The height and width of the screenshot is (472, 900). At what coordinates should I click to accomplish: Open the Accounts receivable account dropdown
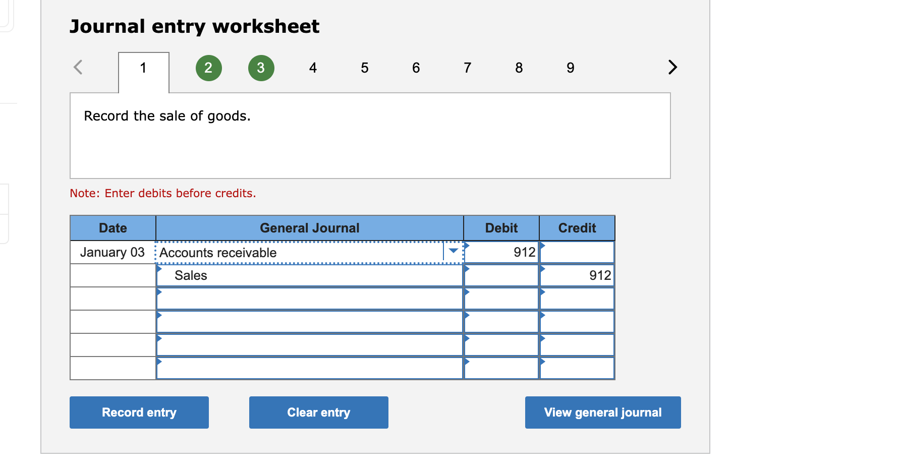(x=452, y=251)
